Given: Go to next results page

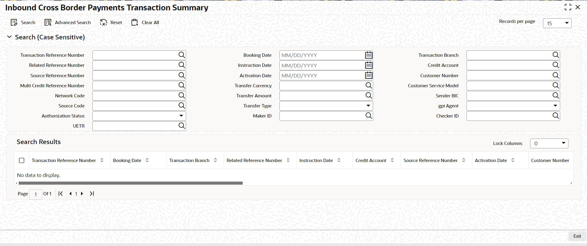Looking at the screenshot, I should click(82, 194).
